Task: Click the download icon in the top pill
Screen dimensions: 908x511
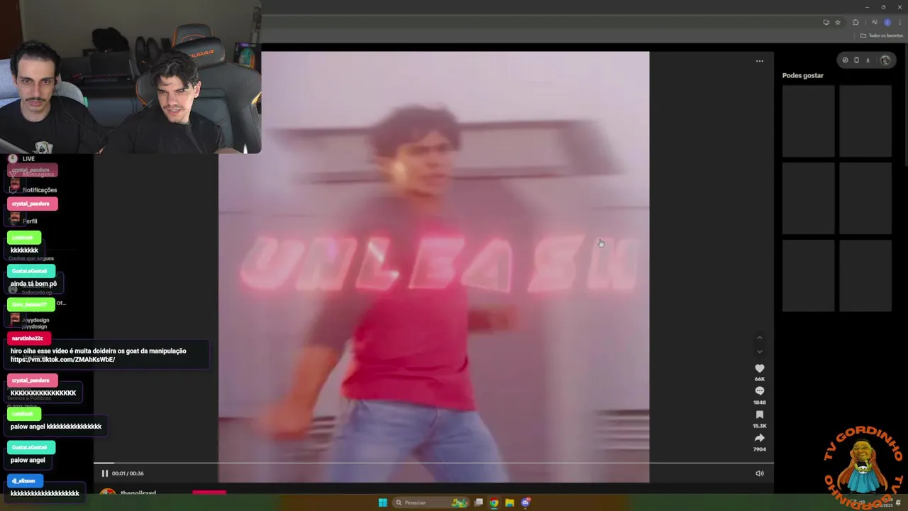Action: click(868, 60)
